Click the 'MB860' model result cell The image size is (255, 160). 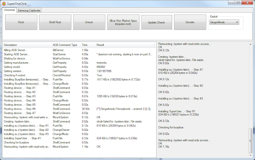click(101, 67)
